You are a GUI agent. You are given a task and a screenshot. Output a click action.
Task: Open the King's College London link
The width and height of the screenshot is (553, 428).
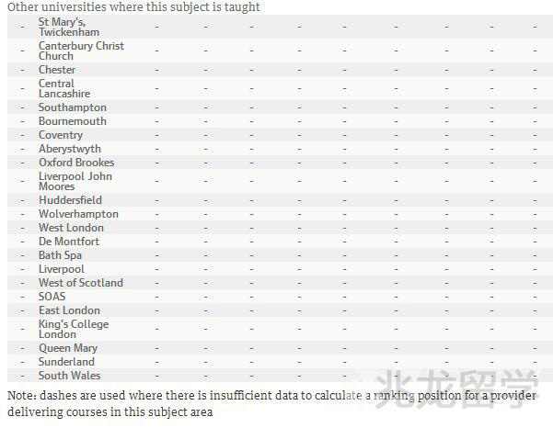pos(73,329)
